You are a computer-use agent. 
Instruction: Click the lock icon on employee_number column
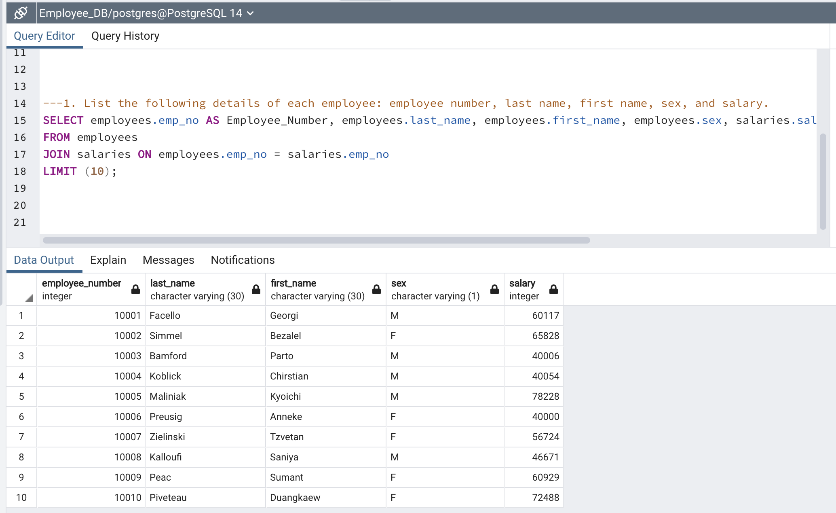pyautogui.click(x=135, y=289)
